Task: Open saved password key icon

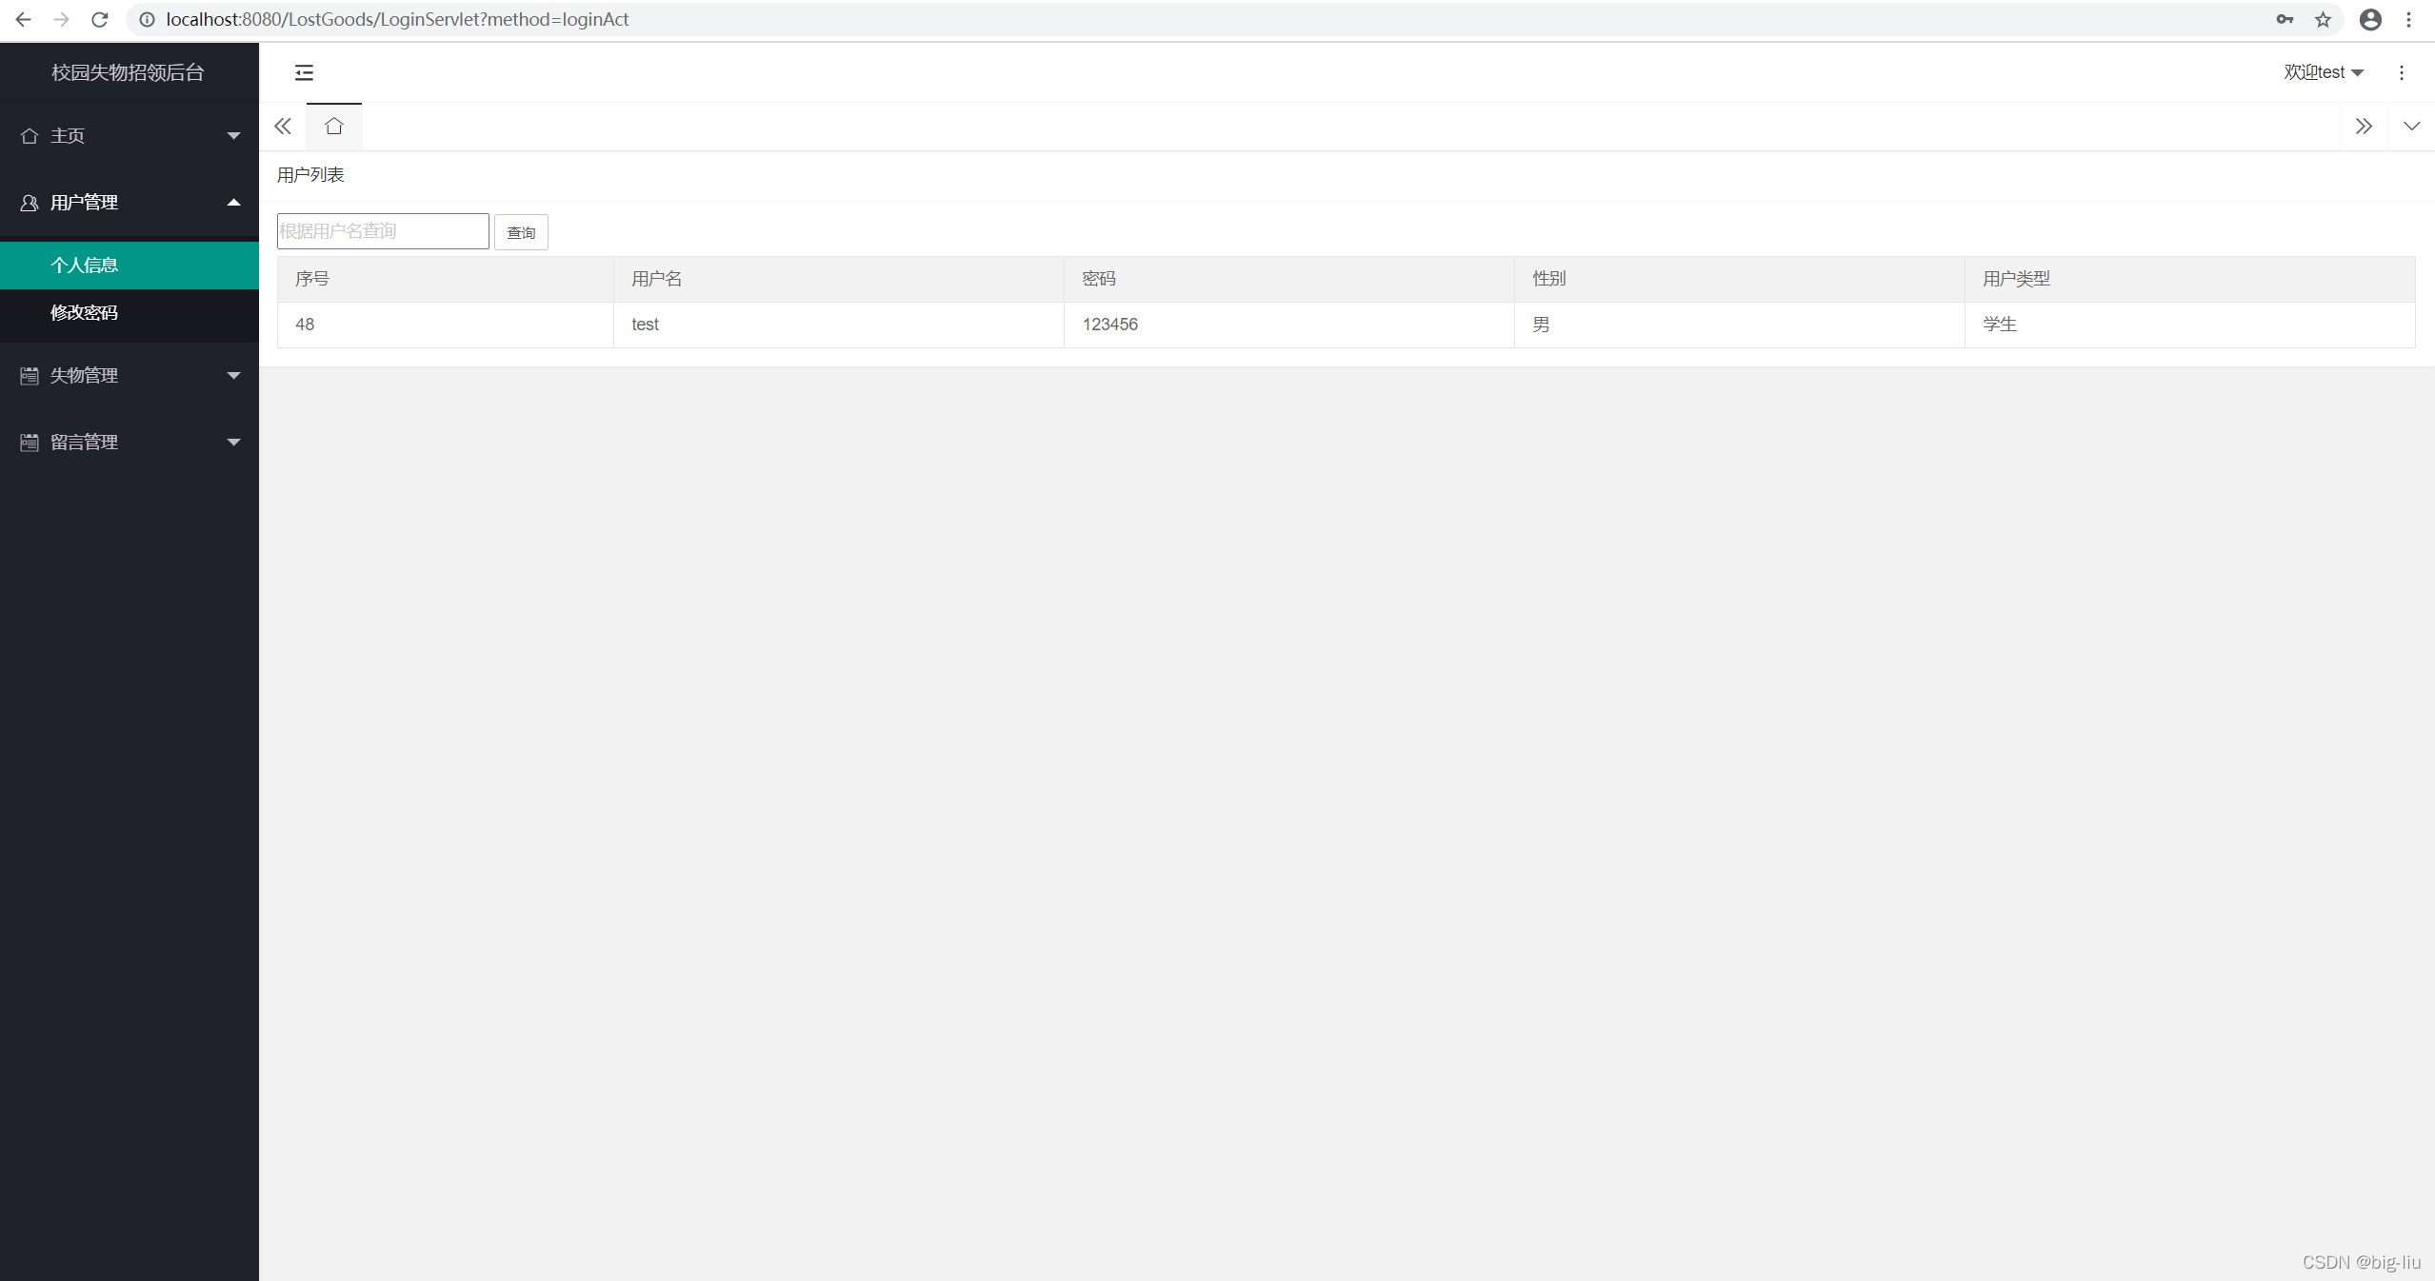Action: pyautogui.click(x=2285, y=19)
